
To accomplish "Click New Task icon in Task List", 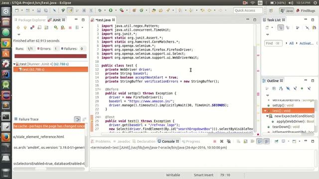I will [267, 28].
